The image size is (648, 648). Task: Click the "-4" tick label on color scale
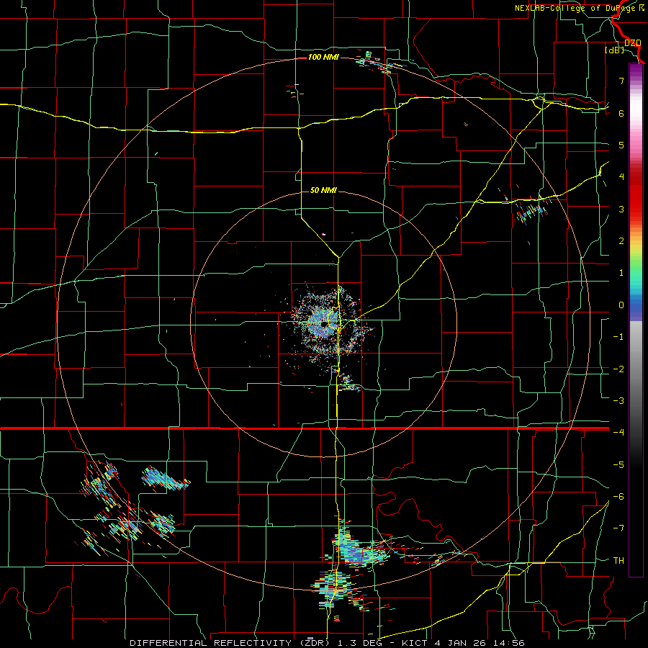618,432
